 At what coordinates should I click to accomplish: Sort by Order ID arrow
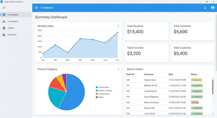point(136,74)
